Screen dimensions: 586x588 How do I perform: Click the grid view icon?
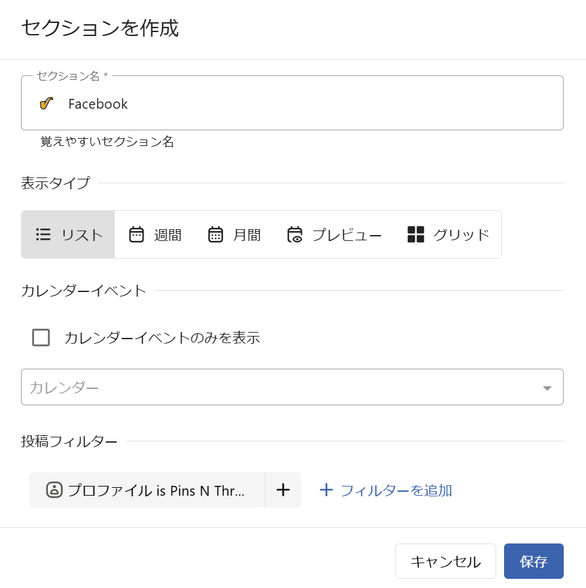point(416,234)
